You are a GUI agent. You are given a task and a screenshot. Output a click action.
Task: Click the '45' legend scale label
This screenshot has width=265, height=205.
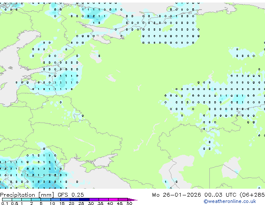(x=120, y=203)
